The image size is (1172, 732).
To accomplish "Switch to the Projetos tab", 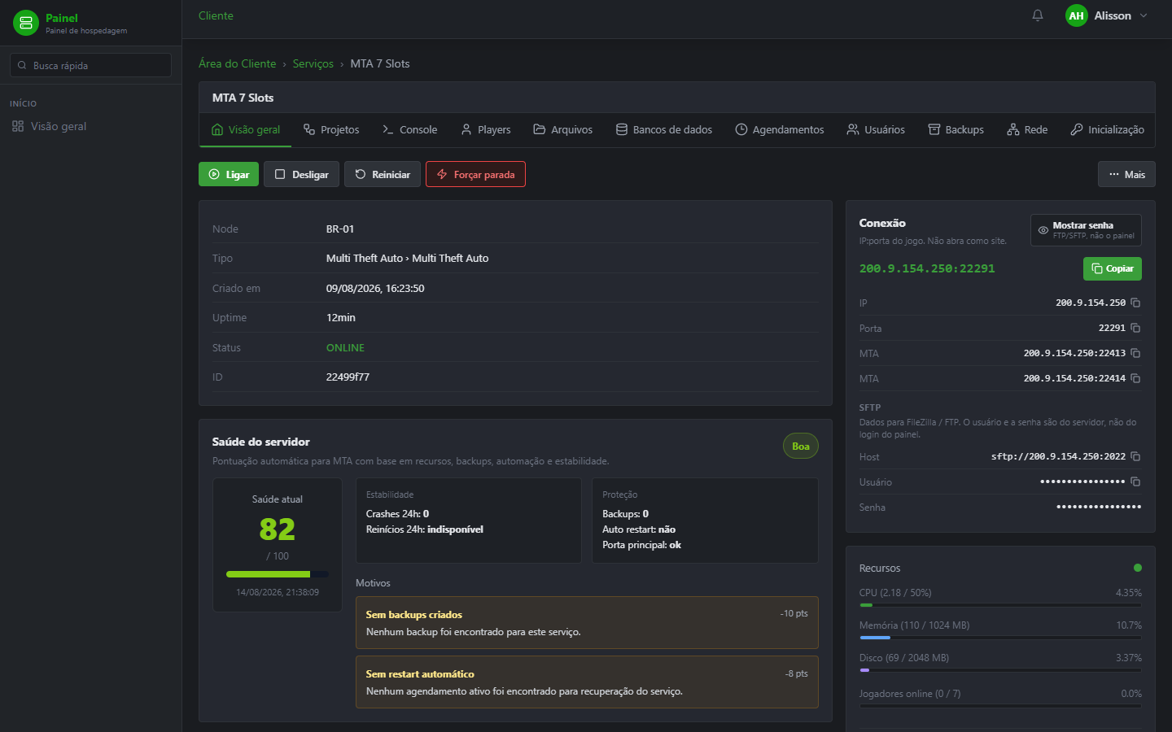I will point(331,129).
